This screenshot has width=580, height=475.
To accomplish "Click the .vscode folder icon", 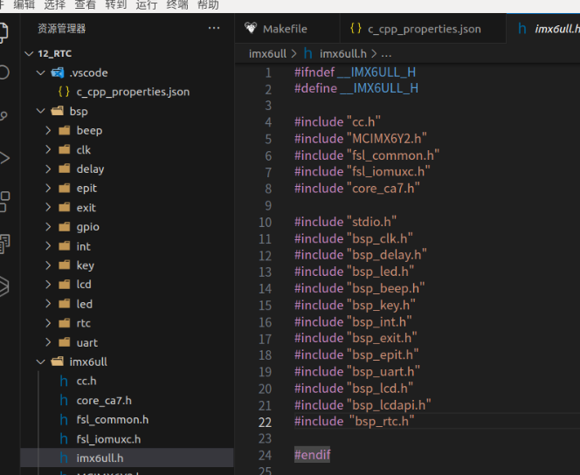I will [58, 72].
